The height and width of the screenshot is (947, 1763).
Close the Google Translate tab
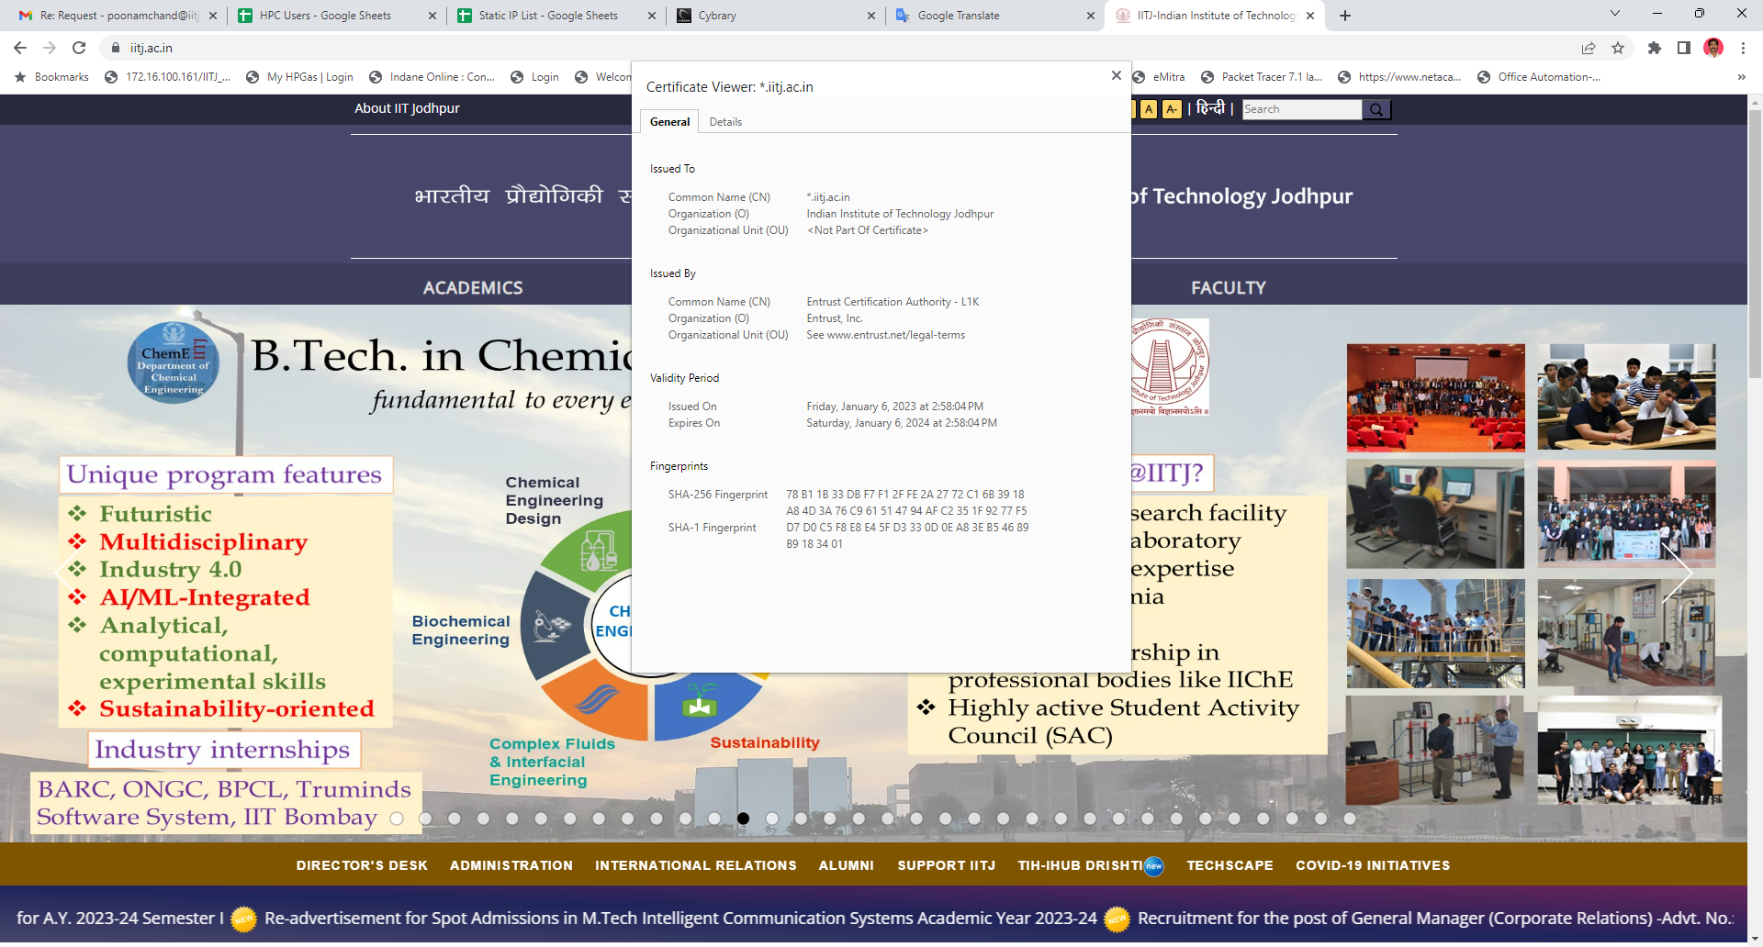coord(1091,16)
